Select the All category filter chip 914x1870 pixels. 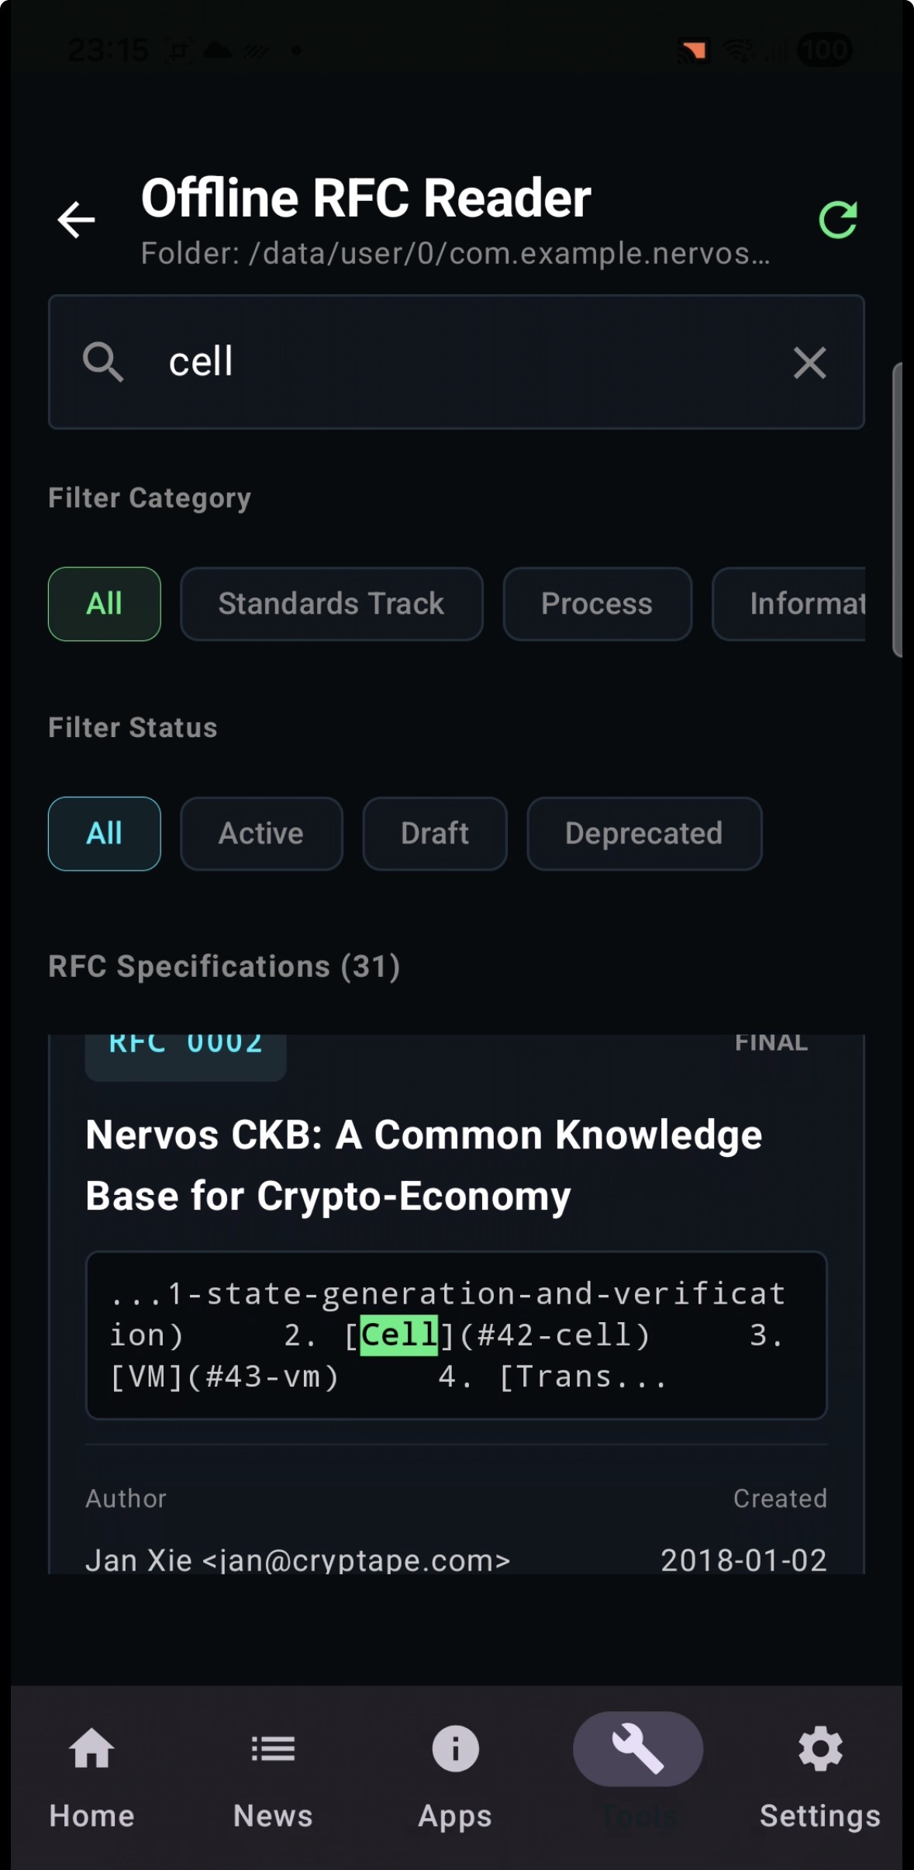(105, 604)
